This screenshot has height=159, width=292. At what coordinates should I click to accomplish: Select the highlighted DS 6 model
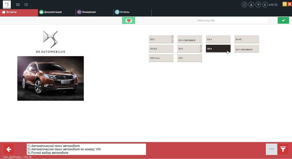click(x=218, y=49)
